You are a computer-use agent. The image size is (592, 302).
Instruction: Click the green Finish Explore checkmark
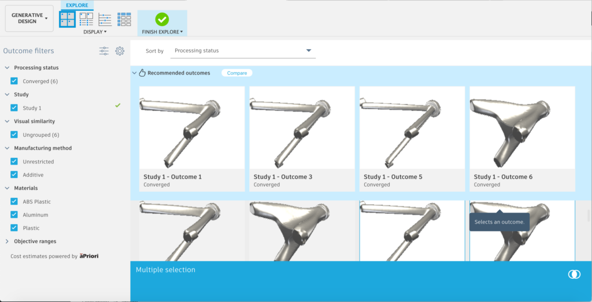point(162,19)
